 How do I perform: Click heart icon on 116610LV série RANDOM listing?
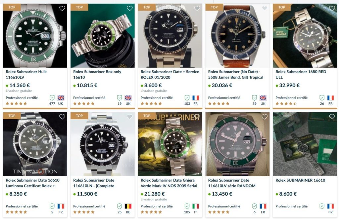point(265,117)
